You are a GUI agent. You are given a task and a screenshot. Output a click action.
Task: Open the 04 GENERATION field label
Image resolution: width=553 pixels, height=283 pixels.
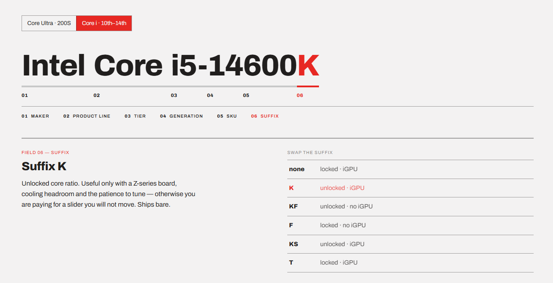(182, 116)
